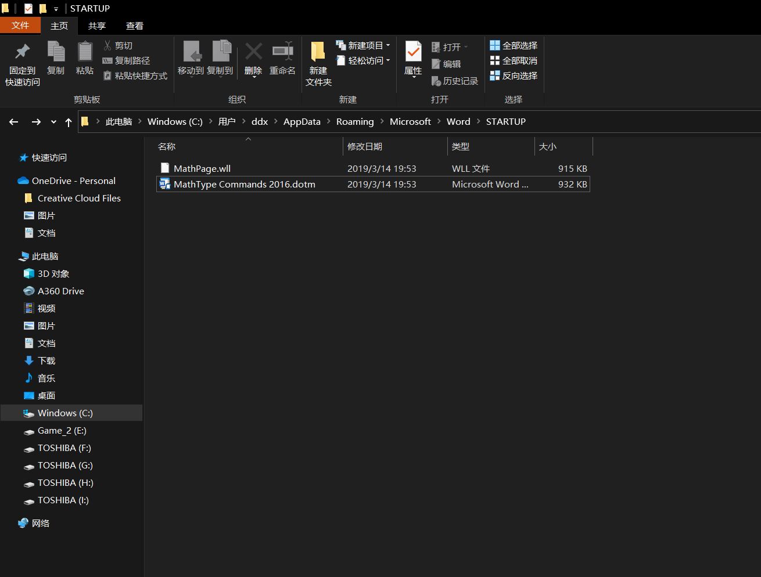Show the recent locations dropdown arrow
This screenshot has width=761, height=577.
coord(53,122)
